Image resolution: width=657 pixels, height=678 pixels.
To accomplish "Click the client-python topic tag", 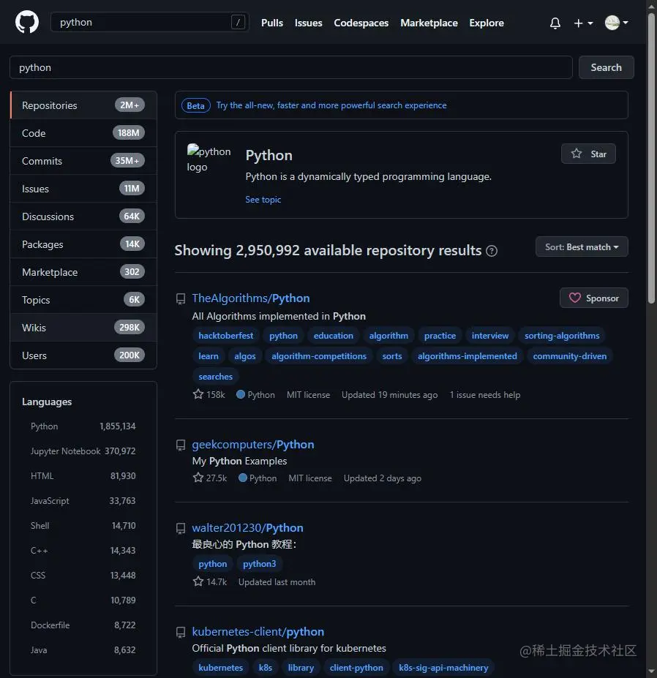I will 356,668.
